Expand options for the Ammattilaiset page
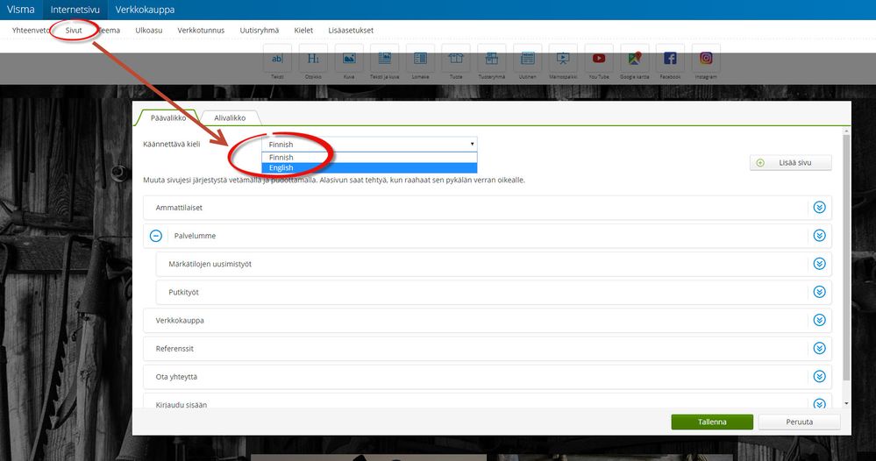The height and width of the screenshot is (461, 876). tap(820, 208)
